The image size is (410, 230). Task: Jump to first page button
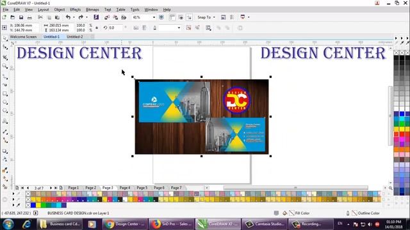pos(22,188)
